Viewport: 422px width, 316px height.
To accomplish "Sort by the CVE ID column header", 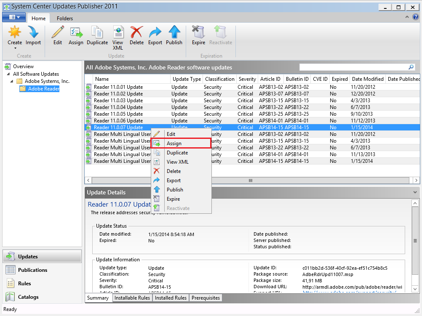I will 320,79.
